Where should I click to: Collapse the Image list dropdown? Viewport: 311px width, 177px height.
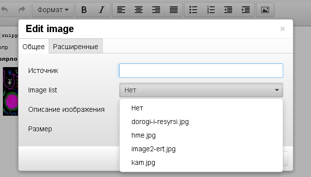(x=201, y=90)
